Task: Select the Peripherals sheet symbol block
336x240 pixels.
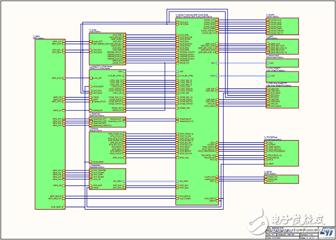Action: click(x=107, y=179)
